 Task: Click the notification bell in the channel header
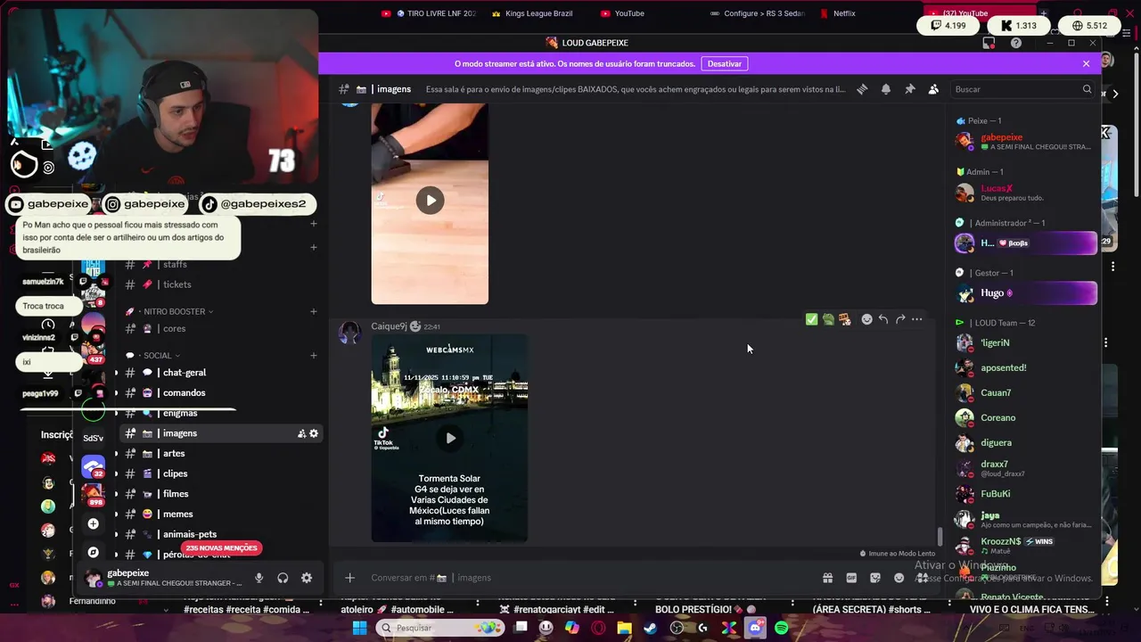click(886, 89)
